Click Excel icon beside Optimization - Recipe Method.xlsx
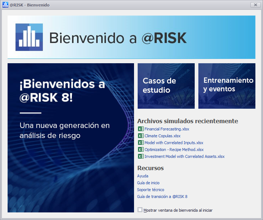The height and width of the screenshot is (220, 263). [x=141, y=150]
